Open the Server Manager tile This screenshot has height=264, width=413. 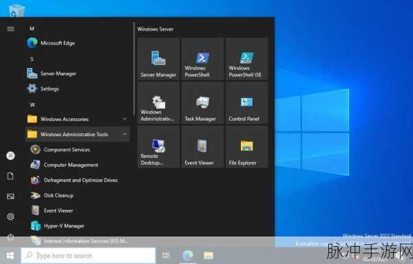[x=158, y=58]
